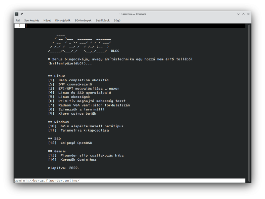Screen dimensions: 265x199
Task: Maximize the Konsole window
Action: [243, 14]
